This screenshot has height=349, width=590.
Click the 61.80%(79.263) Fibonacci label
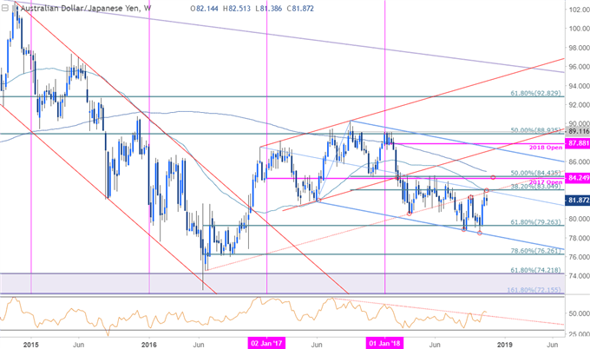point(535,221)
